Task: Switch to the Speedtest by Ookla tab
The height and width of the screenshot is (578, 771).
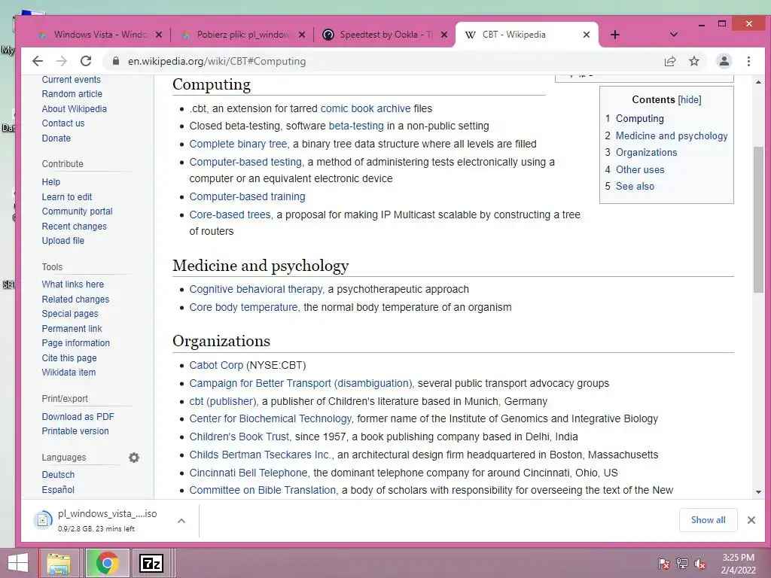Action: click(386, 35)
